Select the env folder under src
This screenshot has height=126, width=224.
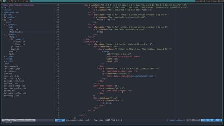(x=8, y=22)
